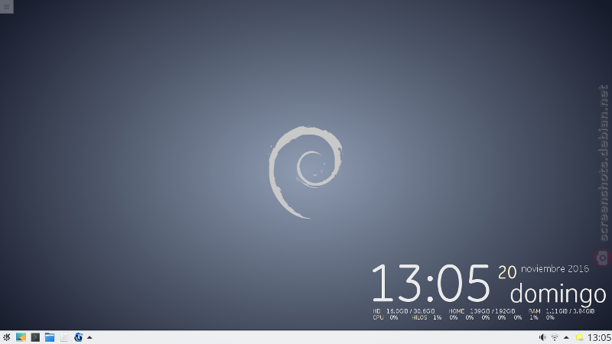
Task: Click the HOME usage '139GiB / 192GiB'
Action: 493,311
